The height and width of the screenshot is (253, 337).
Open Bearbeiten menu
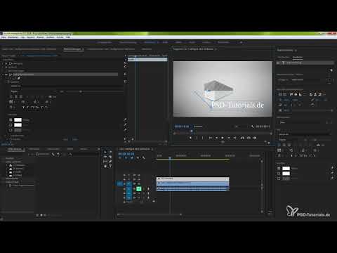pos(13,37)
